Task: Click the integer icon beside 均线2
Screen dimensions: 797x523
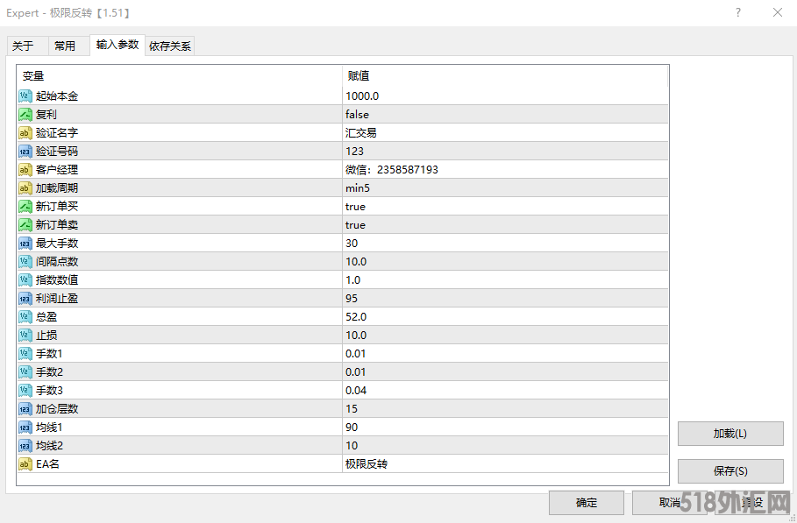Action: pos(25,445)
